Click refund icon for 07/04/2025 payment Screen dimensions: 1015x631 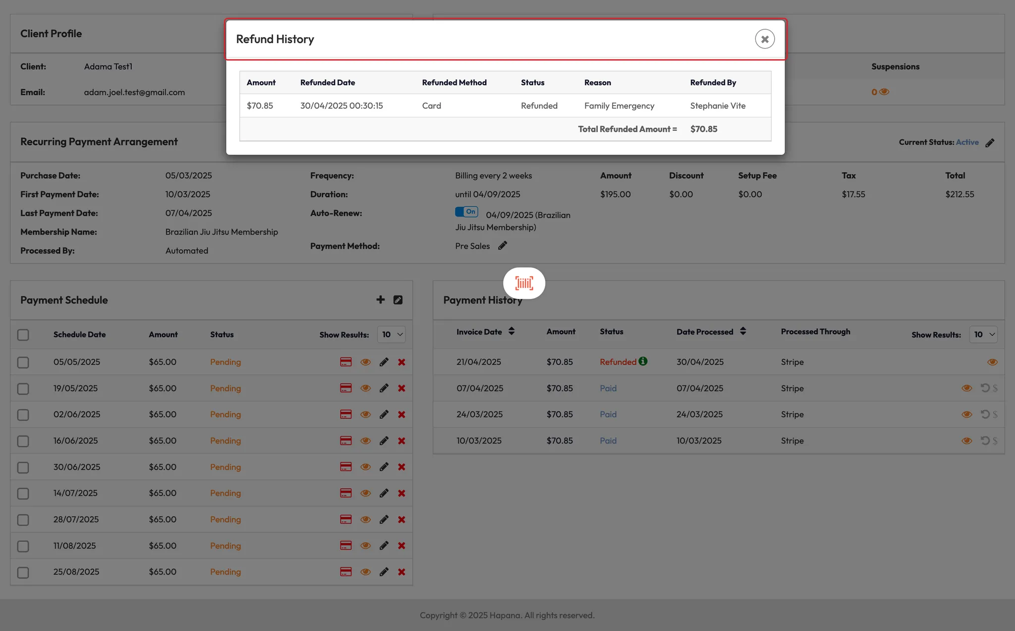pyautogui.click(x=985, y=388)
